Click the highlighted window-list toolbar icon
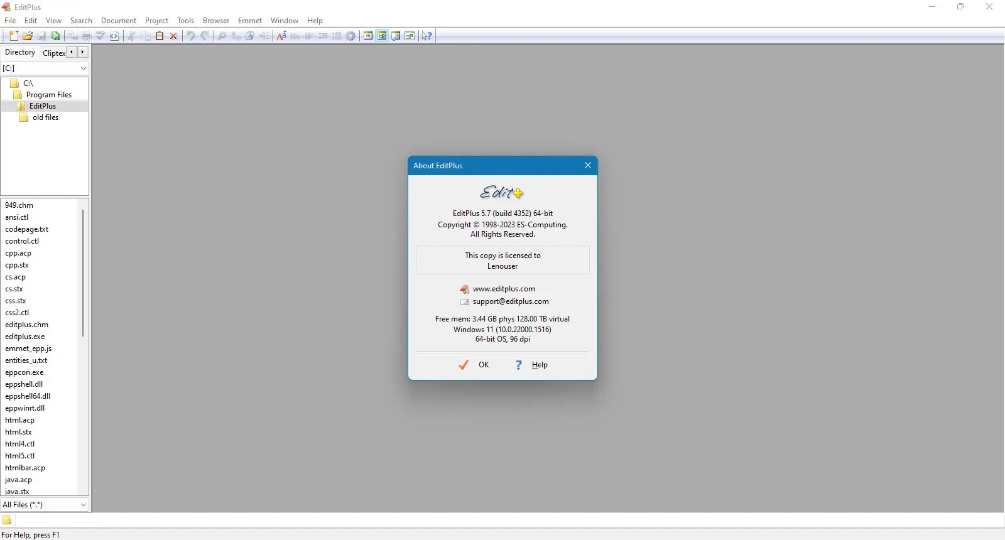 point(382,36)
